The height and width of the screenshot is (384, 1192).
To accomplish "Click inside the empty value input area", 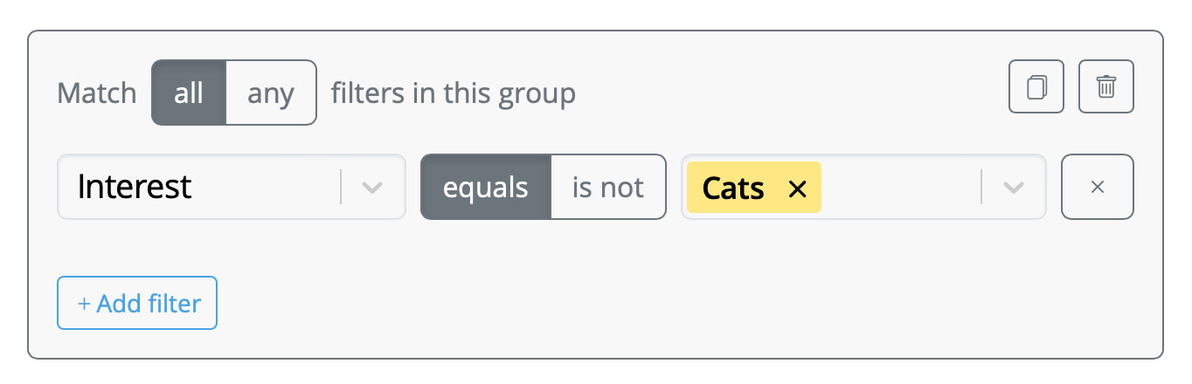I will (x=900, y=187).
